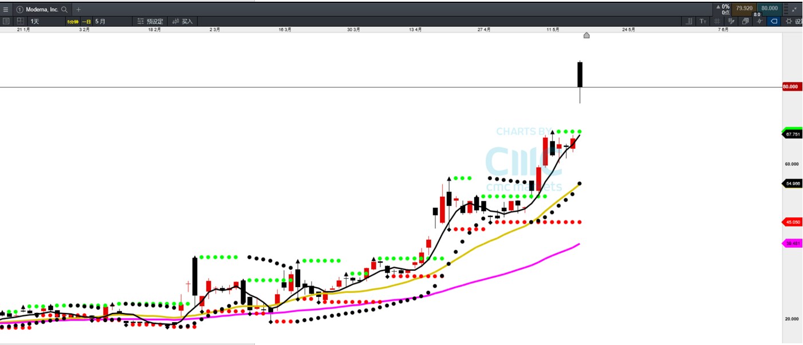Select the Moderna, Inc. chart tab

coord(41,9)
